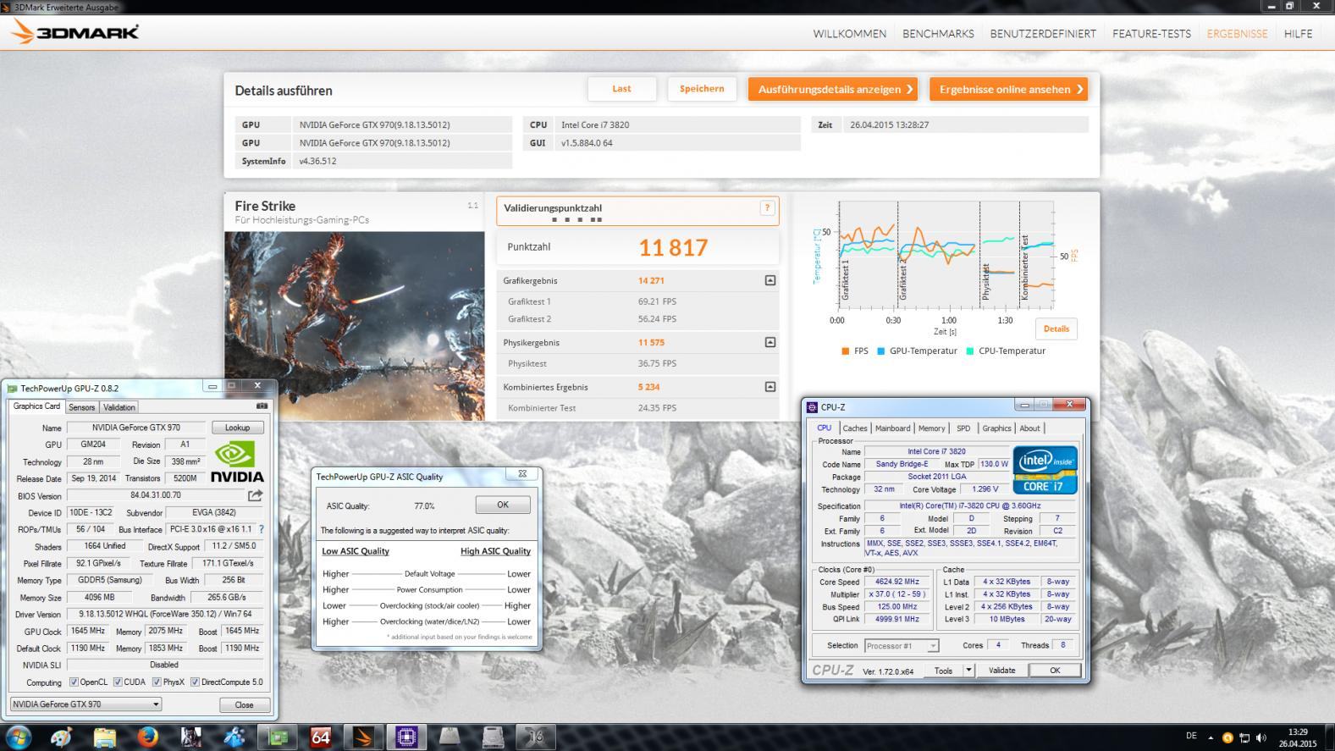
Task: Click the second grey drive taskbar icon
Action: click(493, 737)
